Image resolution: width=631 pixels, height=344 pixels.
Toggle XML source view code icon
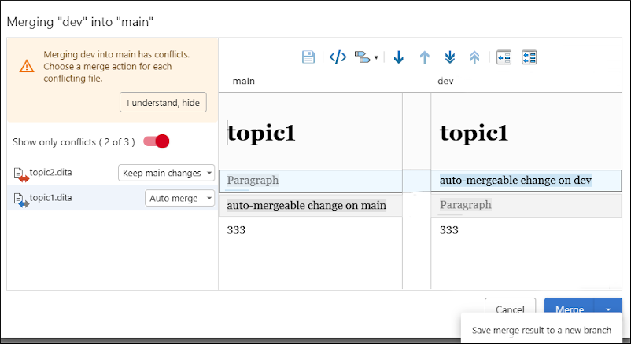[338, 57]
